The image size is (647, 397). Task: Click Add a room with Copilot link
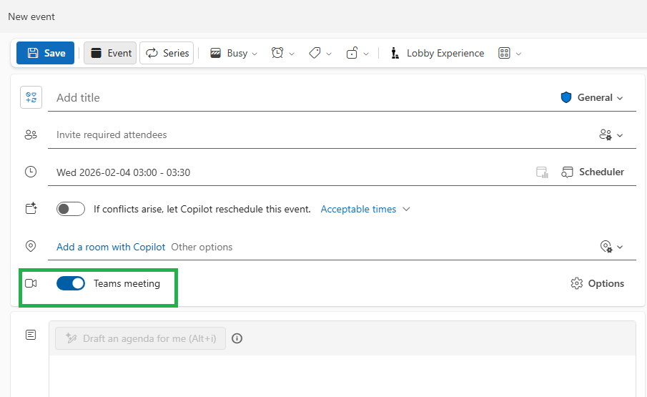point(111,247)
